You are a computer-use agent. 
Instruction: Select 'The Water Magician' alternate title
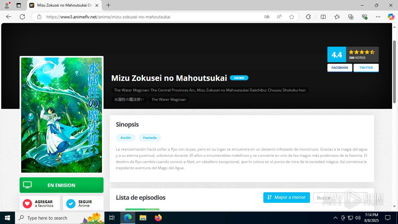click(169, 100)
